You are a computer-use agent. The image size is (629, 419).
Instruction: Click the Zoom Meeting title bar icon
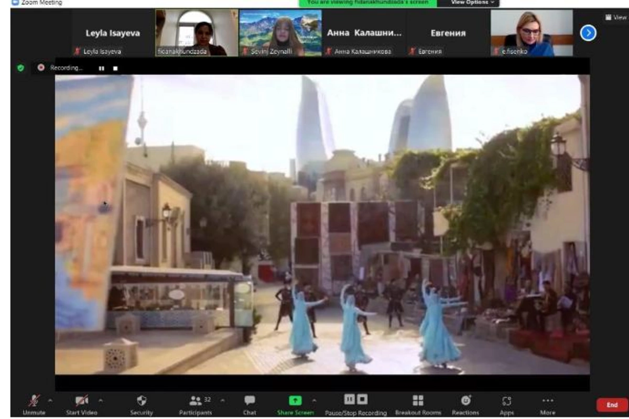(x=15, y=3)
